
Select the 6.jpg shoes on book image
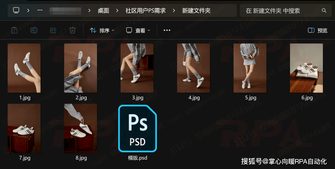[x=306, y=68]
